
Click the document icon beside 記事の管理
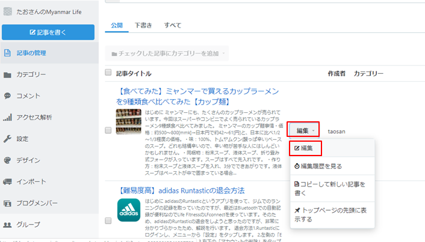tap(8, 53)
